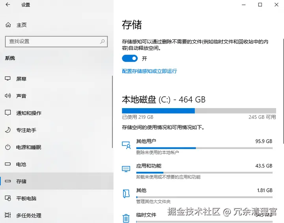
Task: Click the 临时文件 trash can icon
Action: (126, 218)
